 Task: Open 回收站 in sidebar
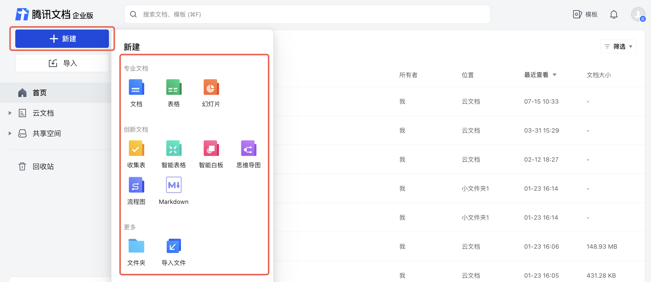point(43,166)
